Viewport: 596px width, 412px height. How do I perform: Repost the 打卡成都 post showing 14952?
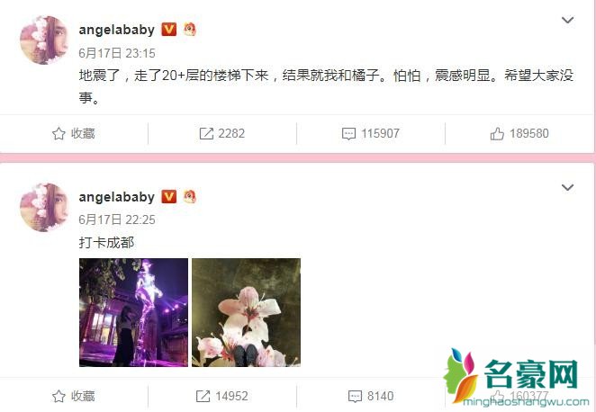pyautogui.click(x=222, y=396)
